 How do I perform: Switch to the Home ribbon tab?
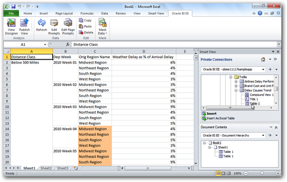coord(28,13)
